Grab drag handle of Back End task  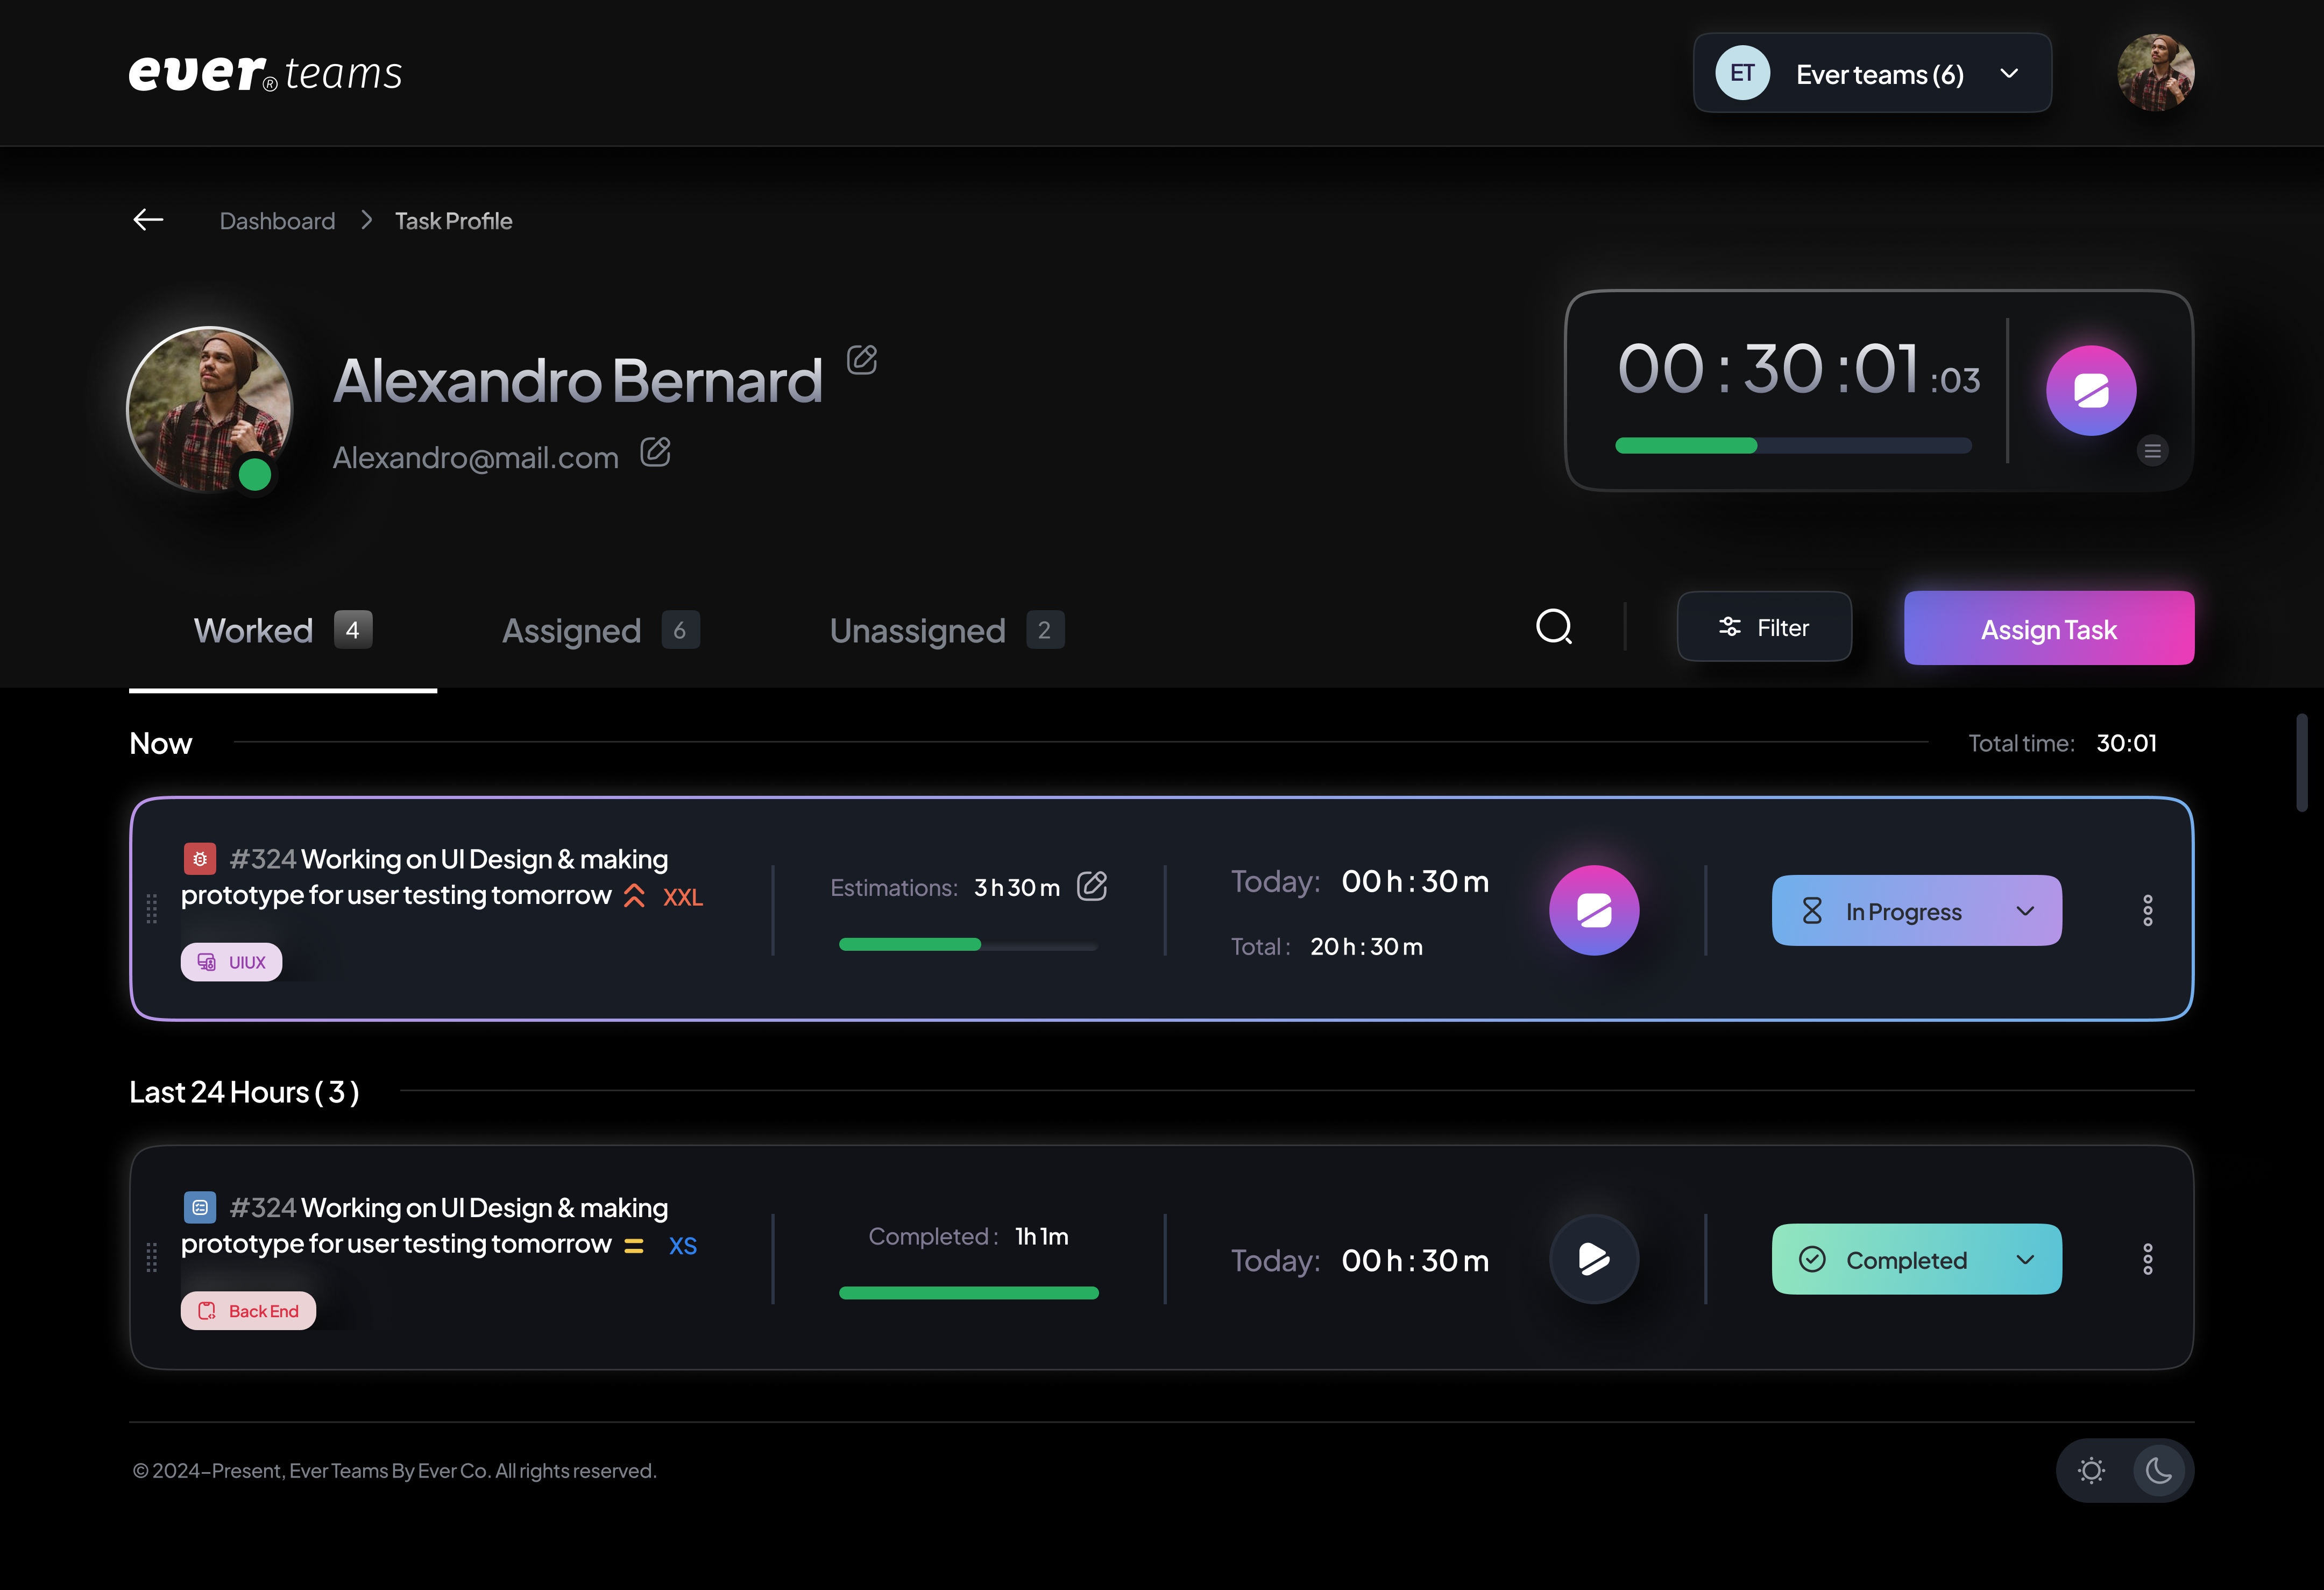pyautogui.click(x=152, y=1257)
